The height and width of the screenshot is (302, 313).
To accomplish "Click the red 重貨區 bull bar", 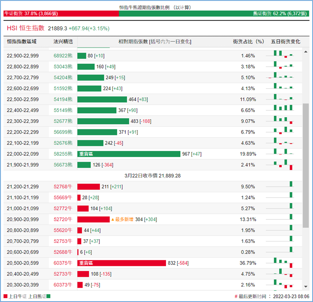I will 121,263.
